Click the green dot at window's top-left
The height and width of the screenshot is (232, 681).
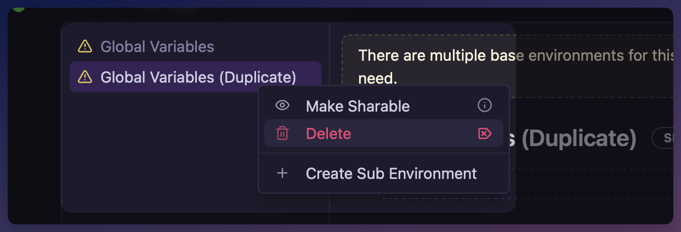[x=18, y=7]
